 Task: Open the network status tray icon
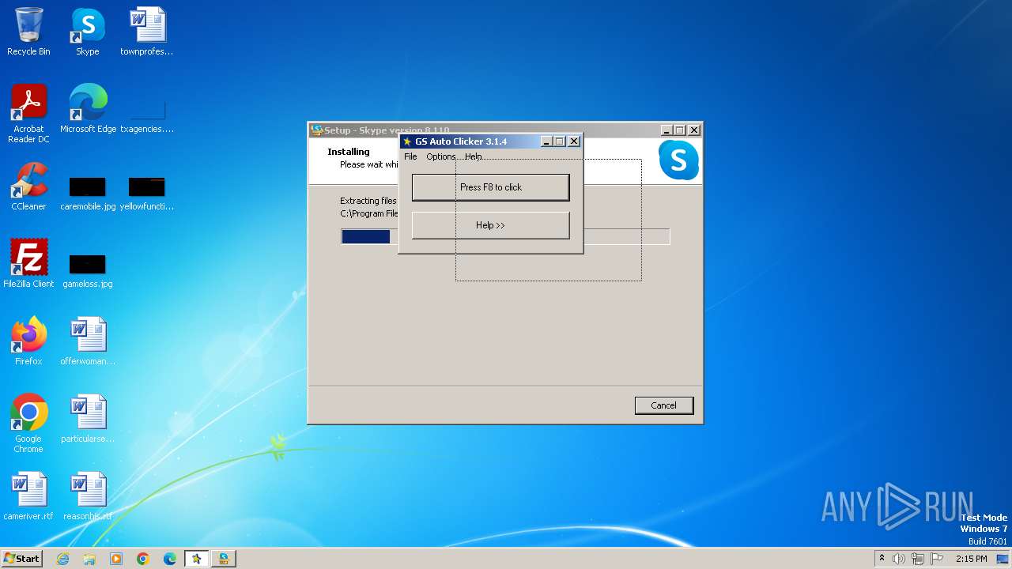[918, 559]
